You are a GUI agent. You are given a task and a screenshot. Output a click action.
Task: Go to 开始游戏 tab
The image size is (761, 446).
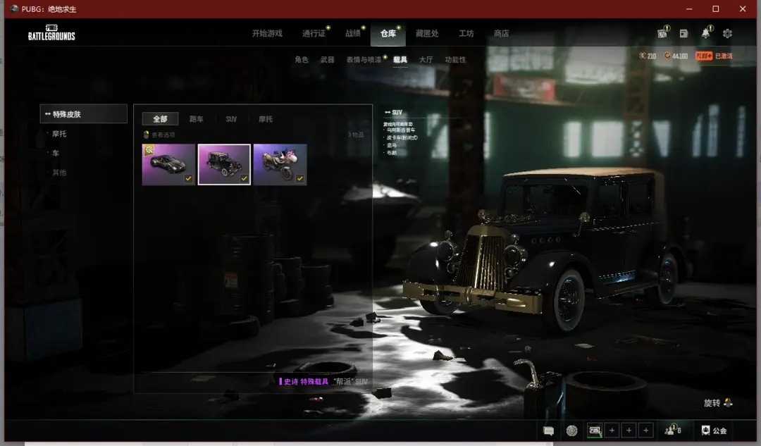coord(267,34)
